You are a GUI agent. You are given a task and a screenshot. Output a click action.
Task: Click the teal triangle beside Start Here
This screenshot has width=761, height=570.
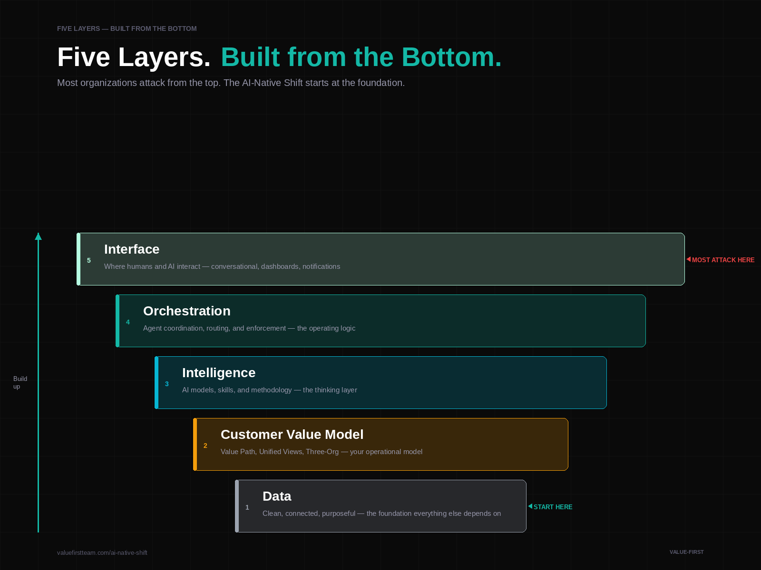(x=530, y=506)
